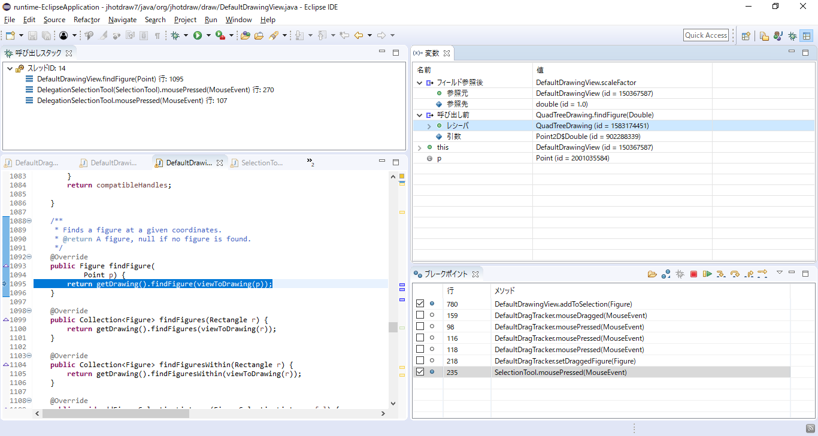Screen dimensions: 818x436
Task: Open the Refactor menu
Action: point(87,20)
